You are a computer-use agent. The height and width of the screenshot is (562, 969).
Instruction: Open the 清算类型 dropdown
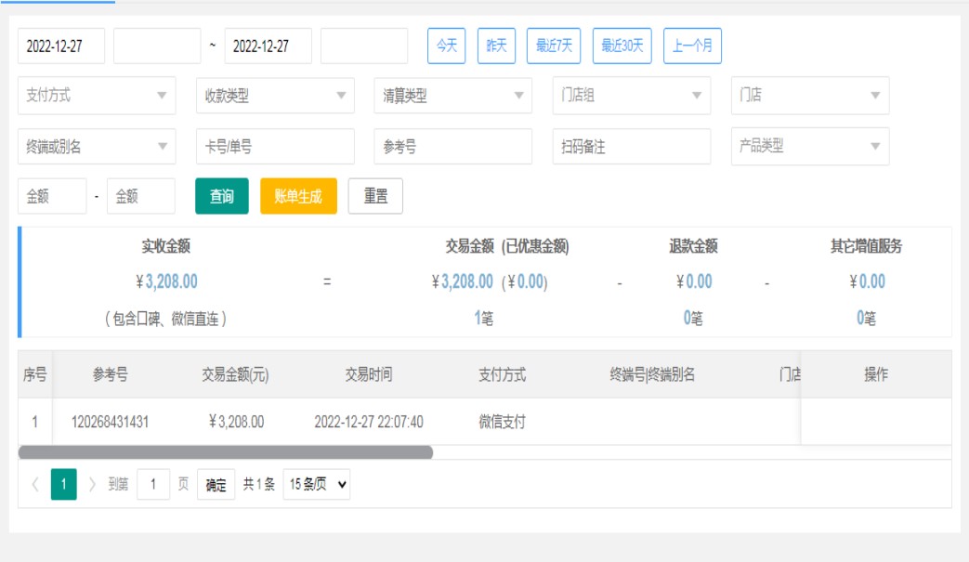coord(453,96)
